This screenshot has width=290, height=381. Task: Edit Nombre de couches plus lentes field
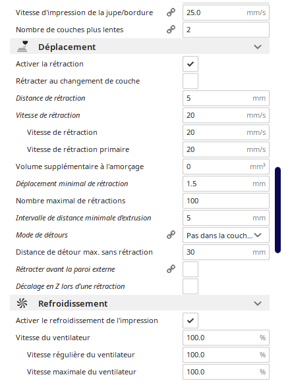click(226, 30)
